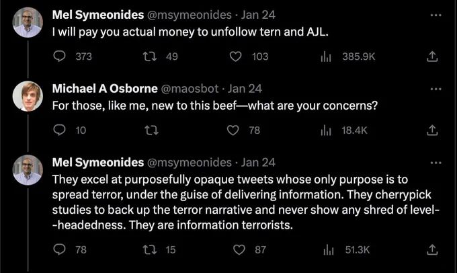Open more options on first tweet
Screen dimensions: 457x273
click(435, 15)
